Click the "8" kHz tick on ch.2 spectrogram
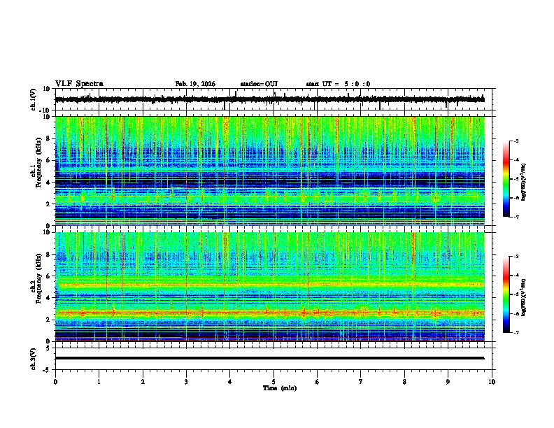The height and width of the screenshot is (428, 554). [x=48, y=255]
